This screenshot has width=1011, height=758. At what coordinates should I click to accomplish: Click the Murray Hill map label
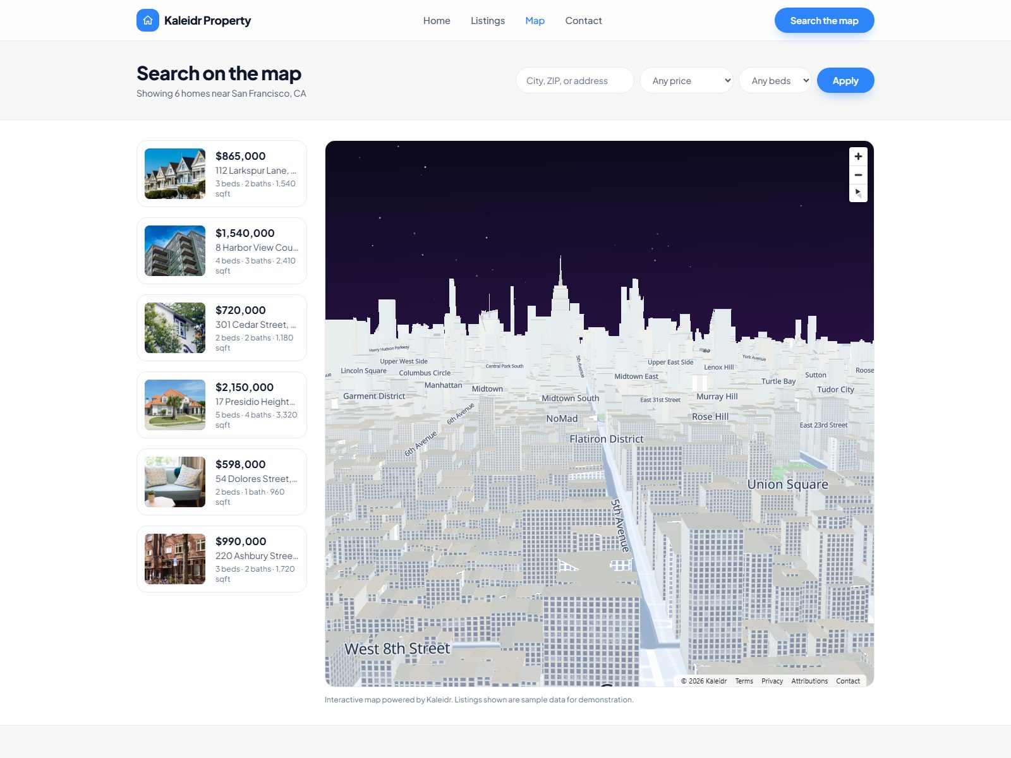pos(717,397)
